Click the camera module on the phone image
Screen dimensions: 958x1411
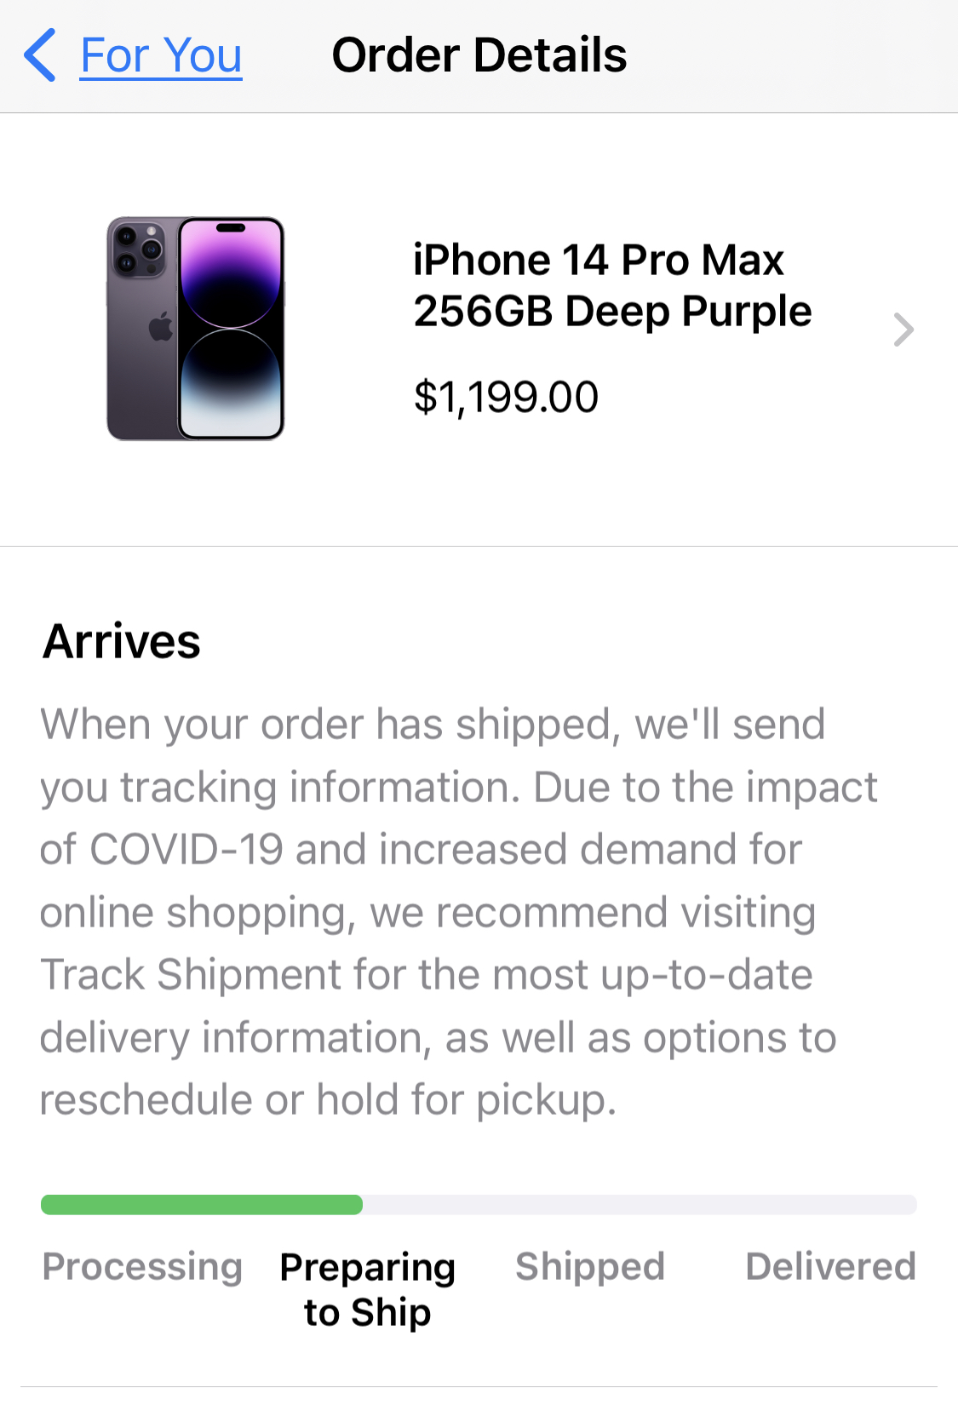click(x=138, y=250)
